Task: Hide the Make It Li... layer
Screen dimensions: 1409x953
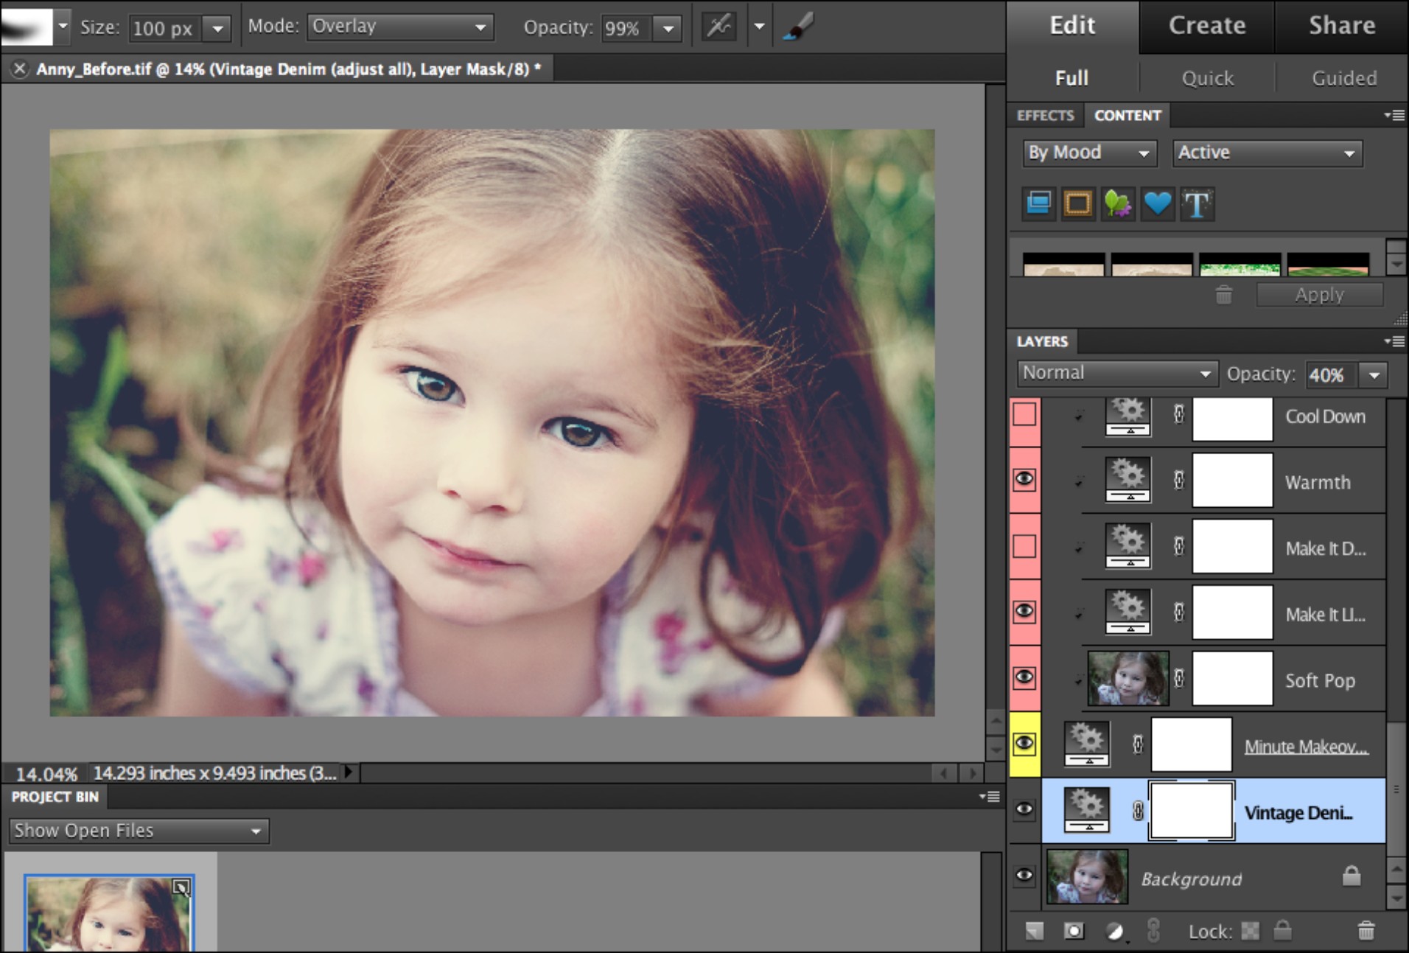Action: click(1024, 612)
